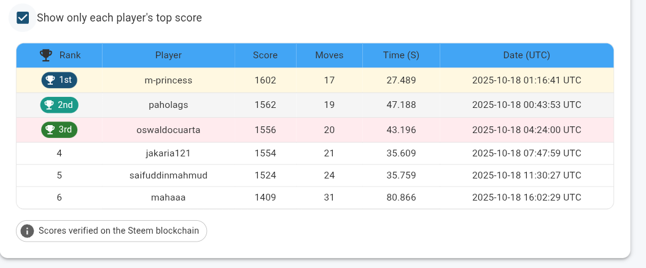Click the mahaaa player entry
This screenshot has height=268, width=646.
tap(168, 197)
